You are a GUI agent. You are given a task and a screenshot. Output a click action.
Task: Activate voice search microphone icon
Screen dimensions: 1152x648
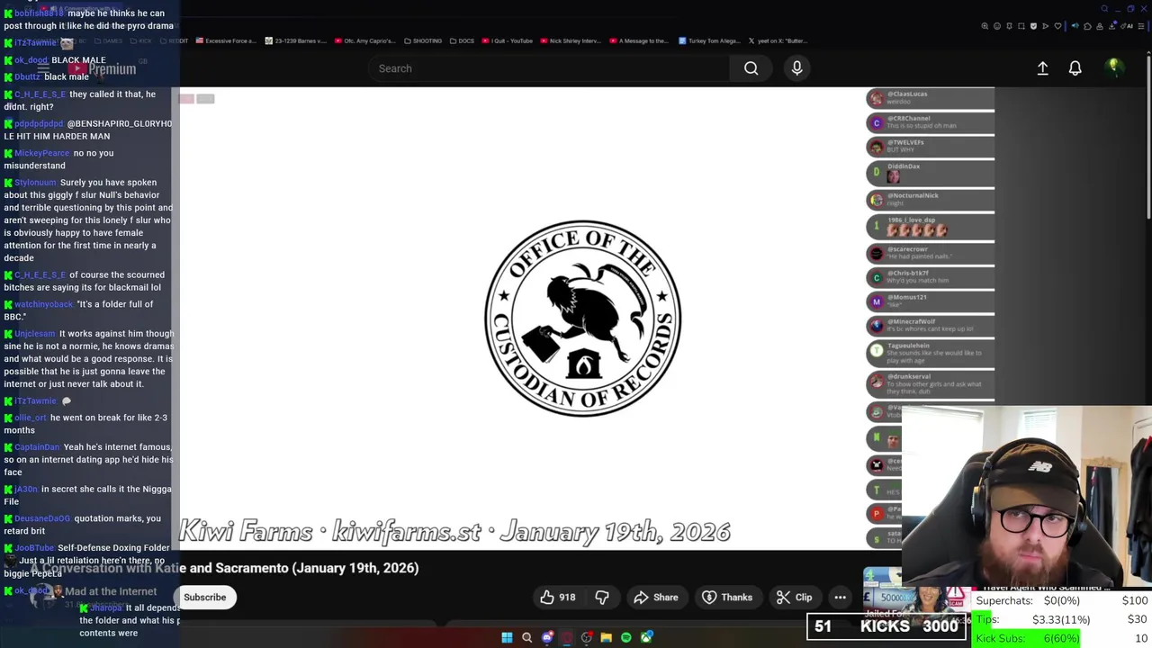click(x=796, y=68)
